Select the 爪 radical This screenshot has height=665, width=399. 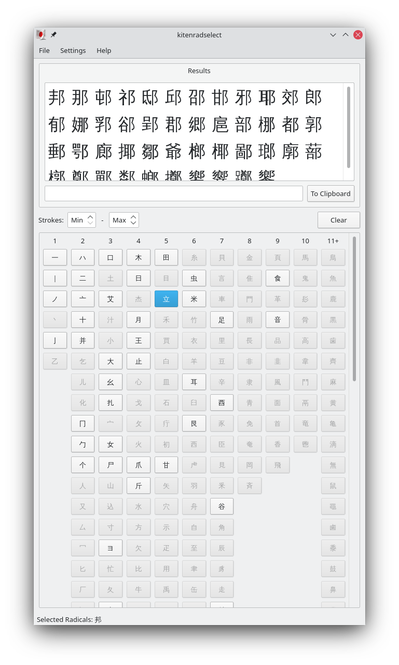pos(139,465)
